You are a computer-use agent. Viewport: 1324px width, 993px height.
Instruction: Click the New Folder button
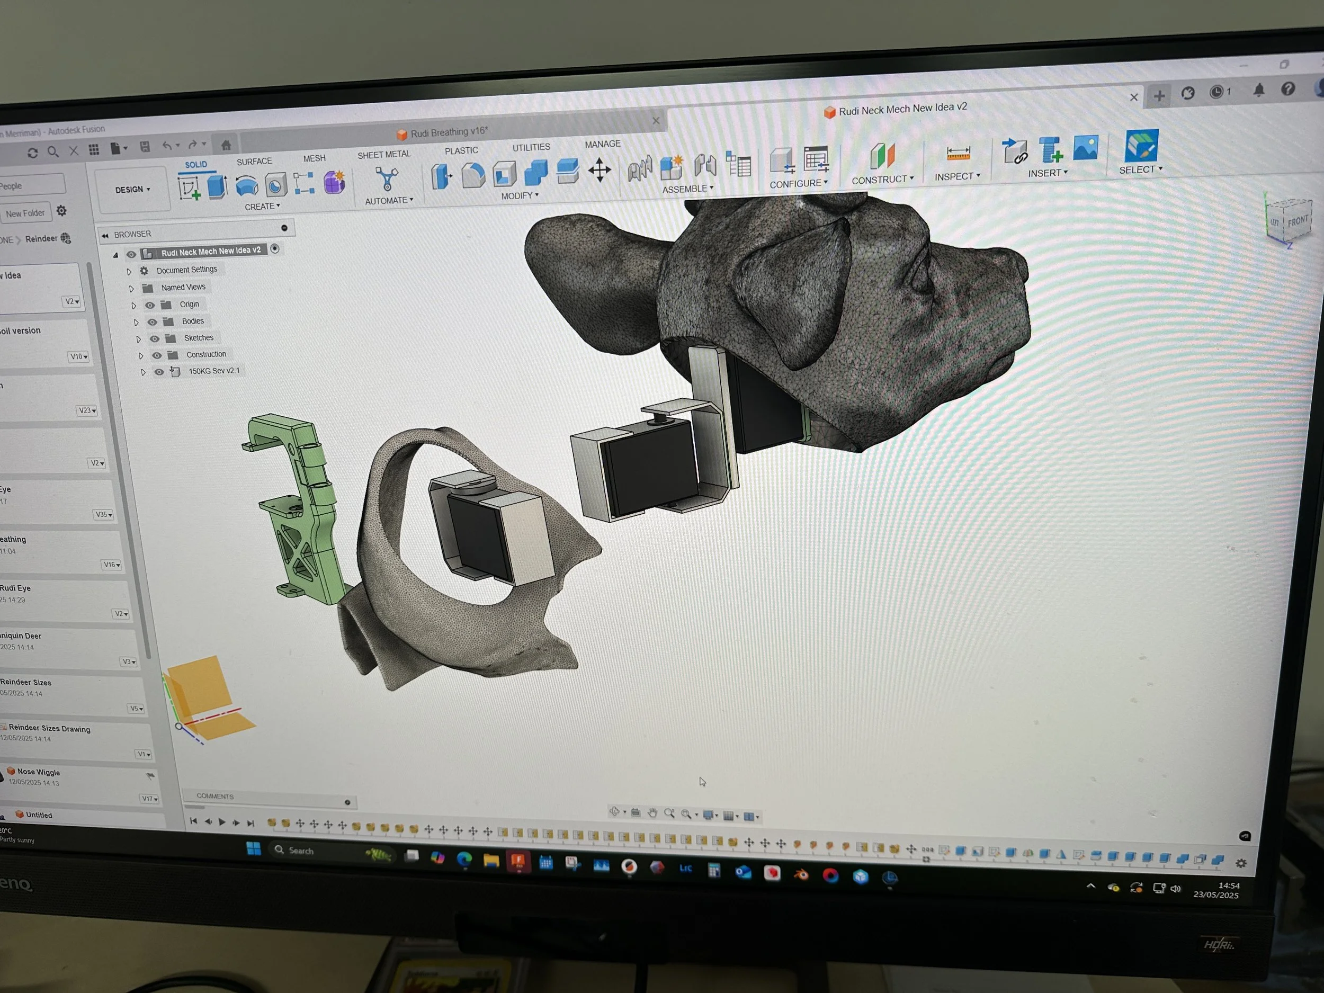(25, 213)
